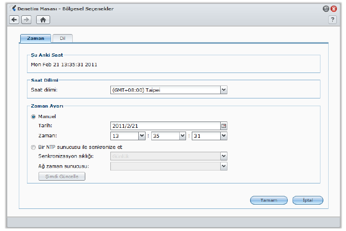Click the Tamam button
Viewport: 346px width, 231px height.
(x=269, y=200)
